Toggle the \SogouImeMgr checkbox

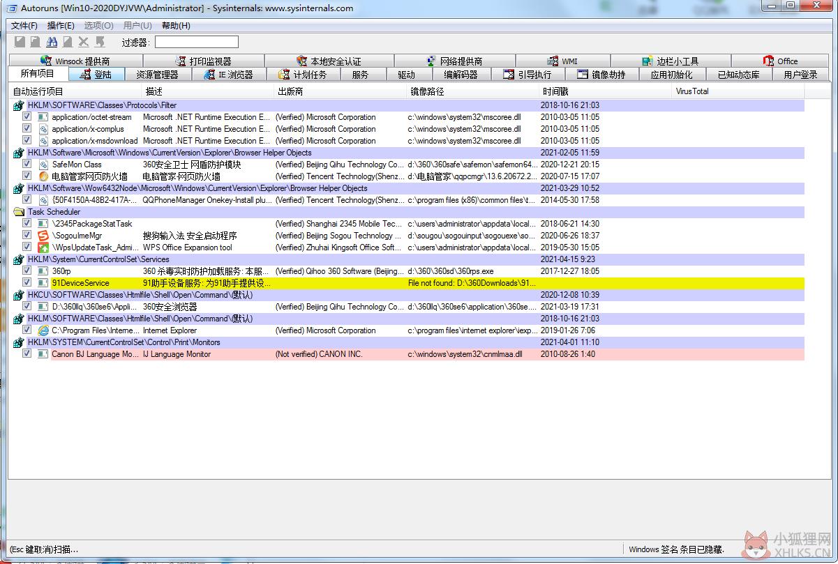click(x=27, y=236)
